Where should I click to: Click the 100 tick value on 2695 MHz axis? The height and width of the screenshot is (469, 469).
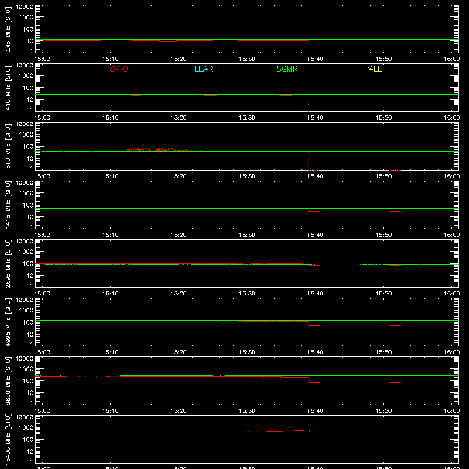28,263
